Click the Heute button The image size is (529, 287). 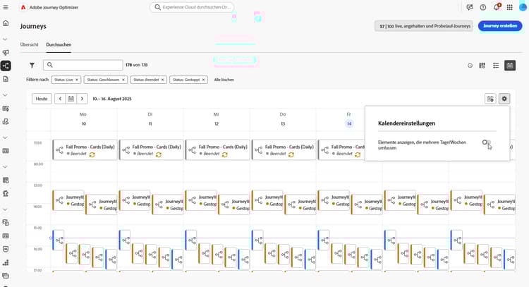42,99
